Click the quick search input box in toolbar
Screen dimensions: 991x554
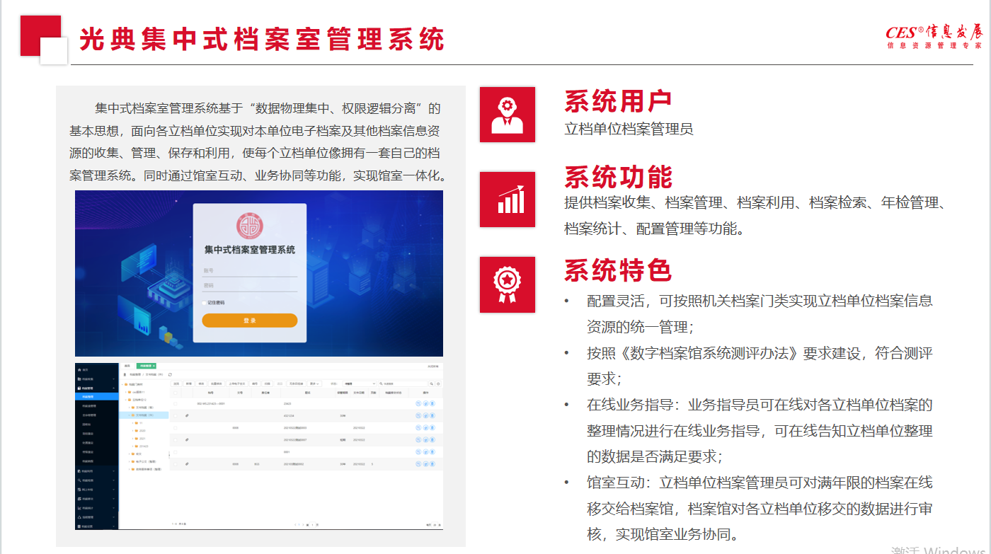[403, 383]
